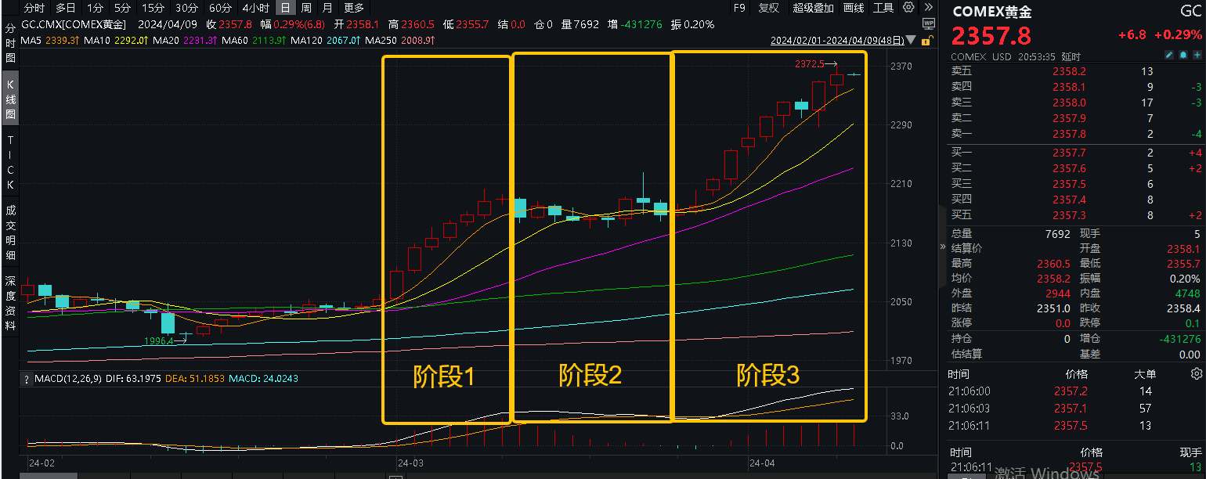1206x479 pixels.
Task: Open chart settings via the gear icon
Action: click(x=908, y=8)
